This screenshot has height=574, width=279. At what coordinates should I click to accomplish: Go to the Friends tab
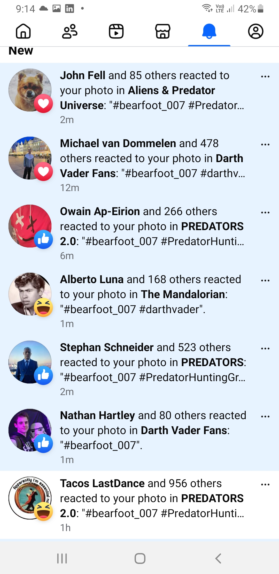tap(70, 32)
